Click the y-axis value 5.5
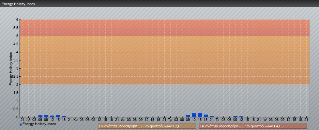Image resolution: width=319 pixels, height=130 pixels. (16, 28)
